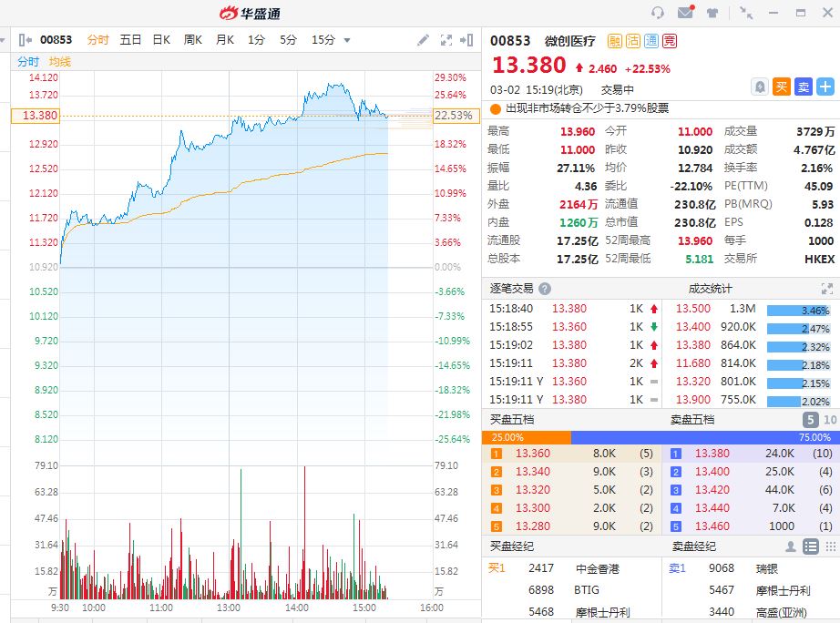840x623 pixels.
Task: Switch to the 五日 chart tab
Action: pos(130,40)
